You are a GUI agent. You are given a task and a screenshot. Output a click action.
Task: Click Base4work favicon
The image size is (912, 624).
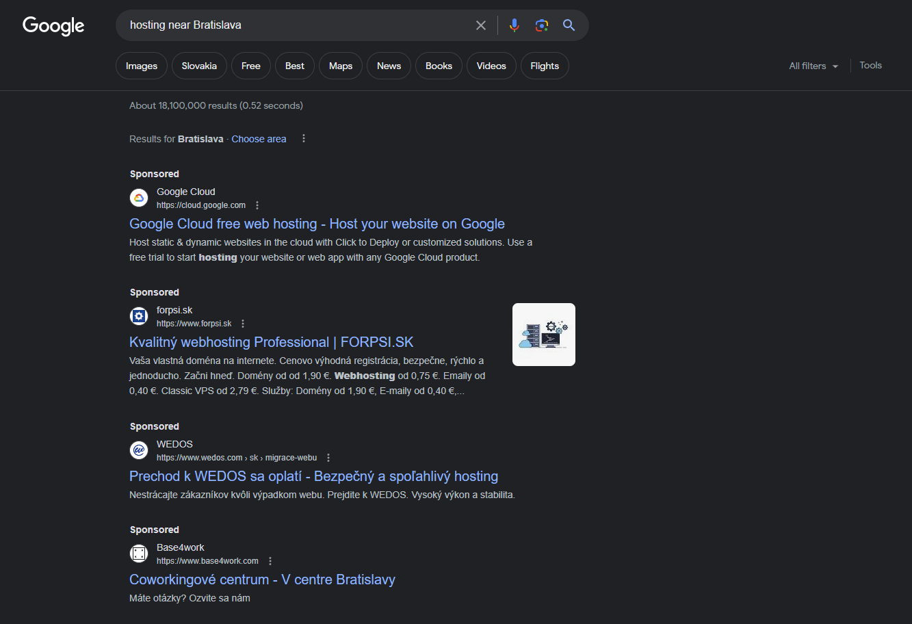(x=139, y=554)
